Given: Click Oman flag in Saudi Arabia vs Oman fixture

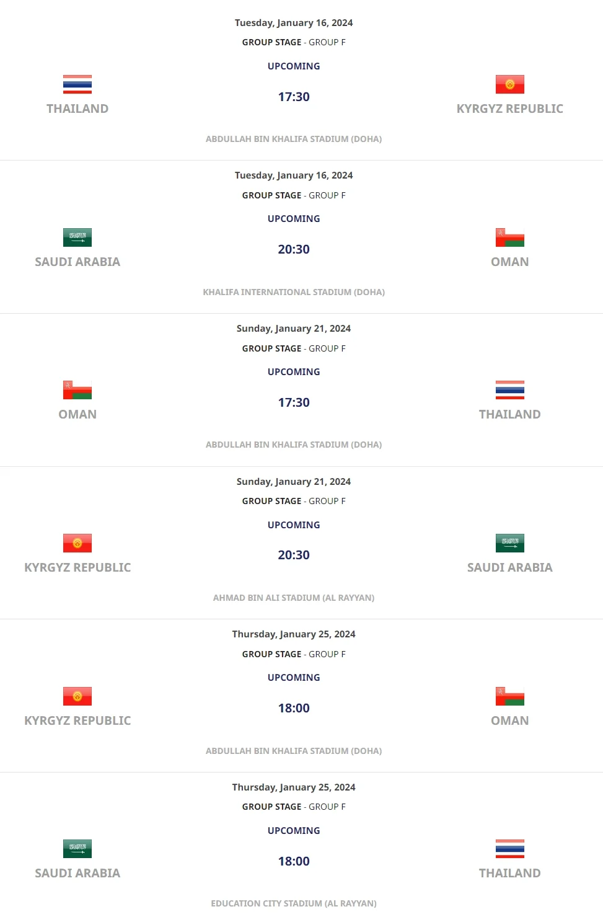Looking at the screenshot, I should coord(509,237).
